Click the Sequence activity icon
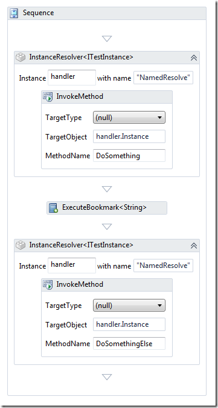Screen dimensions: 218x408 (14, 13)
